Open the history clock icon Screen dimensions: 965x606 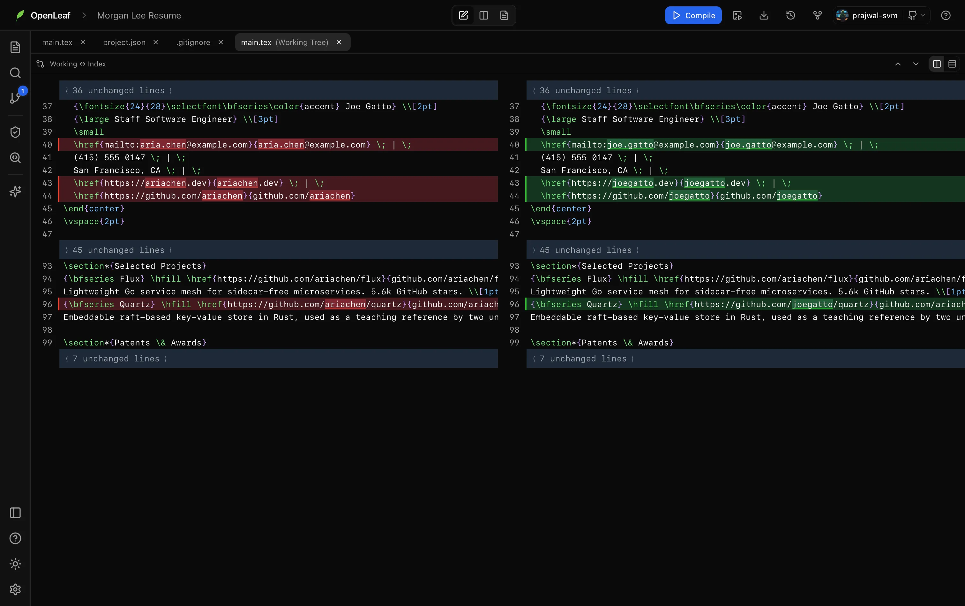[x=790, y=15]
